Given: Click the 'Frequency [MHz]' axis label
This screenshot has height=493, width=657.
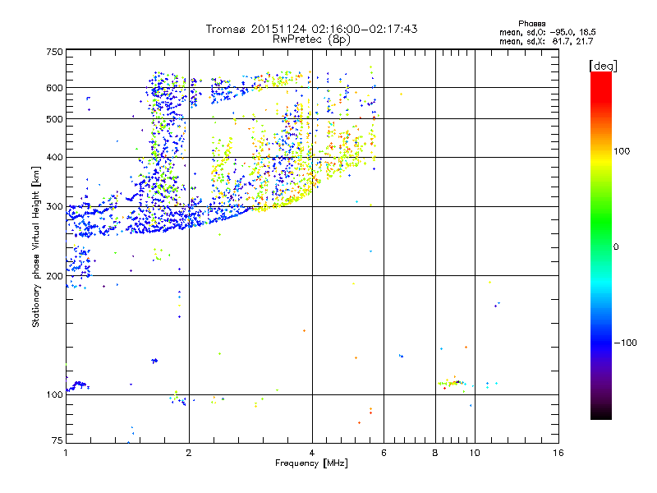Looking at the screenshot, I should pyautogui.click(x=311, y=463).
